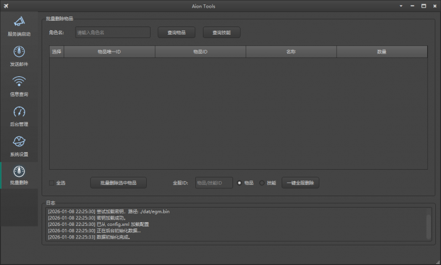Focus the 角色名 input field
Screen dimensions: 441x265
coord(113,32)
